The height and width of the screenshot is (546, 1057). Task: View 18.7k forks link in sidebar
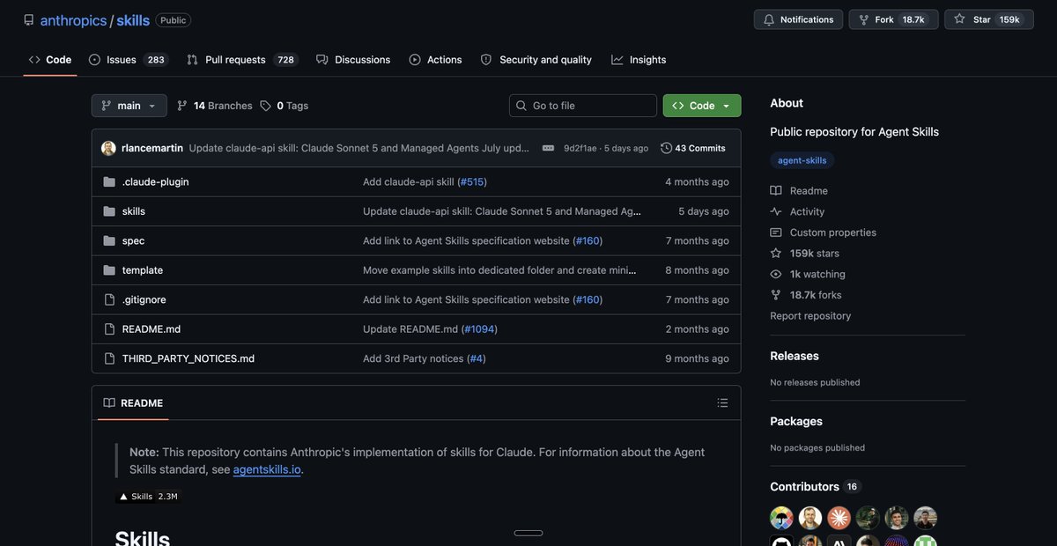click(806, 295)
